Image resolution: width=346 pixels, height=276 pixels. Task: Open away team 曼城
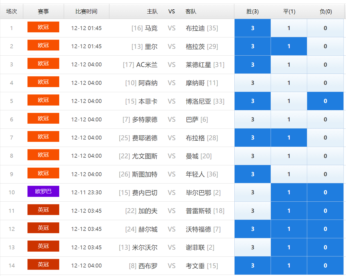(192, 156)
